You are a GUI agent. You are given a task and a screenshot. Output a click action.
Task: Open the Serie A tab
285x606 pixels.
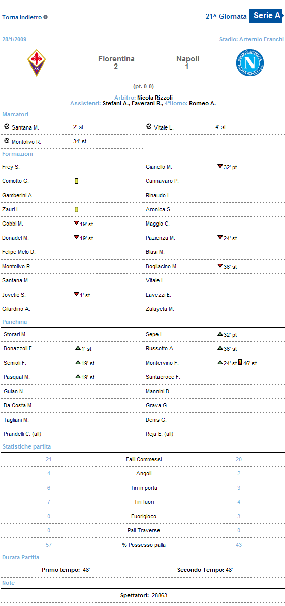tap(267, 16)
